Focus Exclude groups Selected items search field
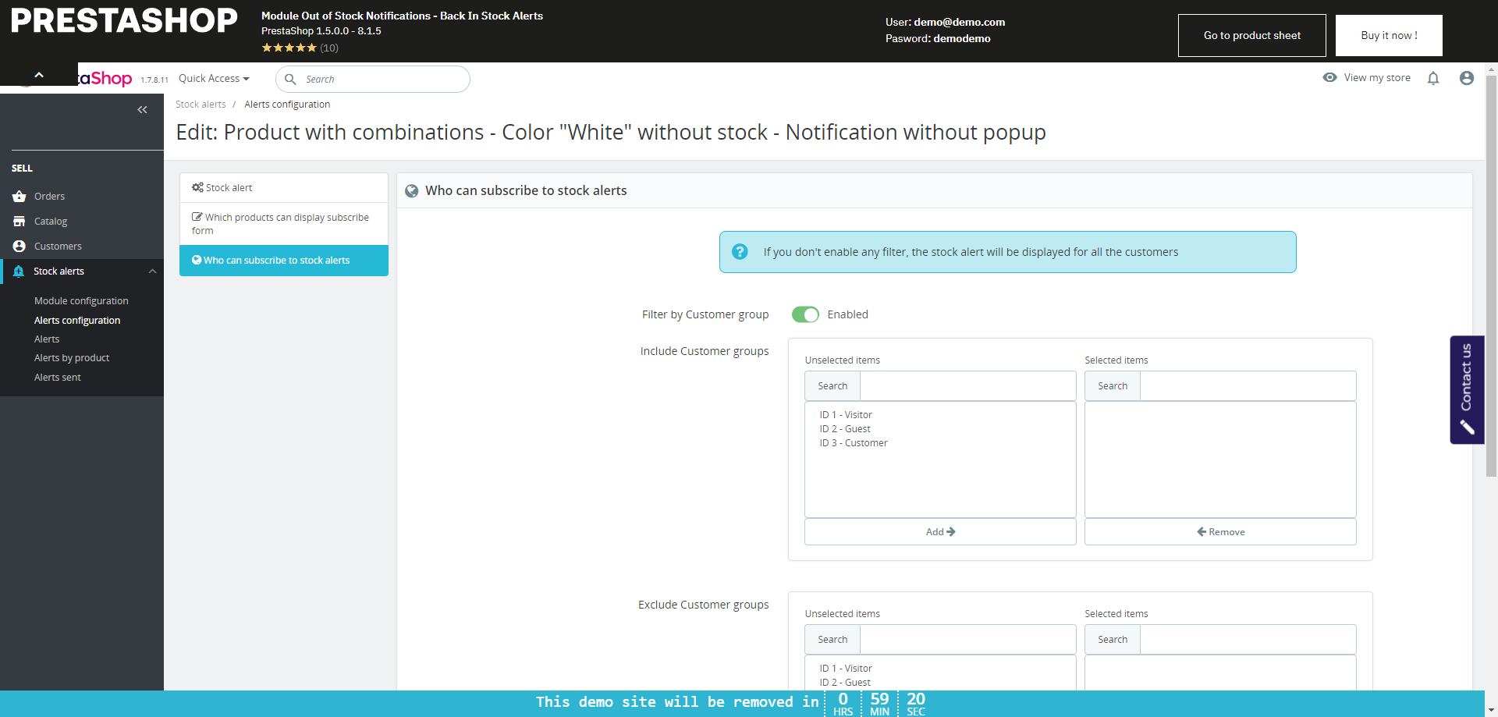Image resolution: width=1498 pixels, height=717 pixels. point(1248,640)
